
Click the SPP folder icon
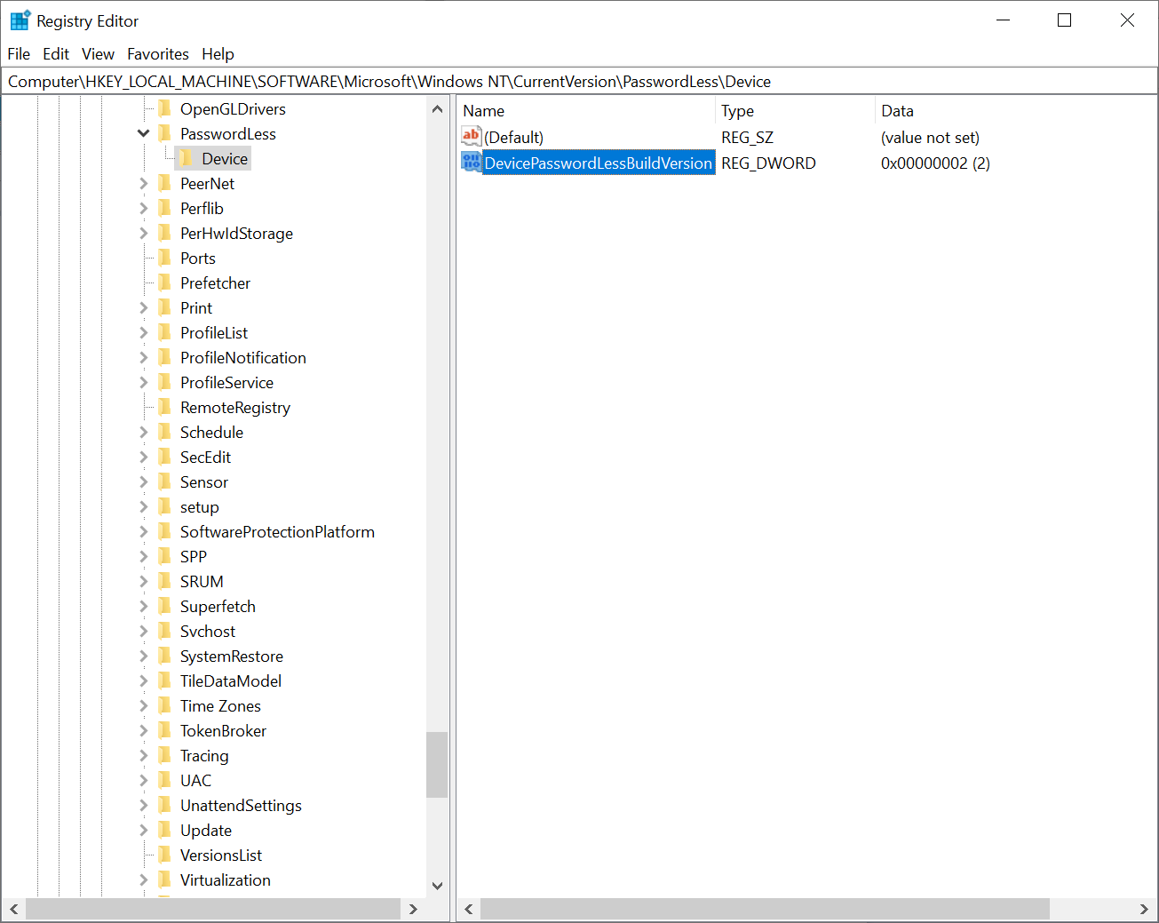pos(164,557)
